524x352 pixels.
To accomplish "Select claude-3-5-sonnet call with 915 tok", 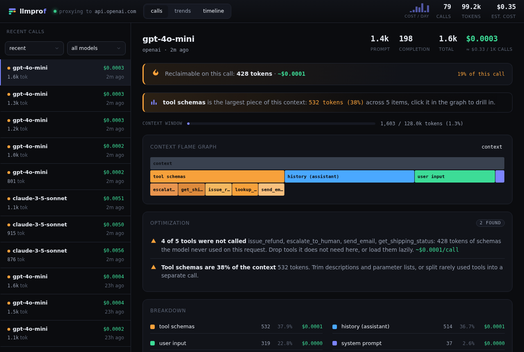I will [x=65, y=229].
